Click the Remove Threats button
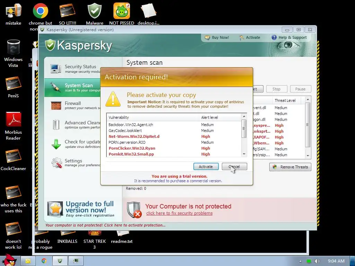The width and height of the screenshot is (355, 266). 290,167
